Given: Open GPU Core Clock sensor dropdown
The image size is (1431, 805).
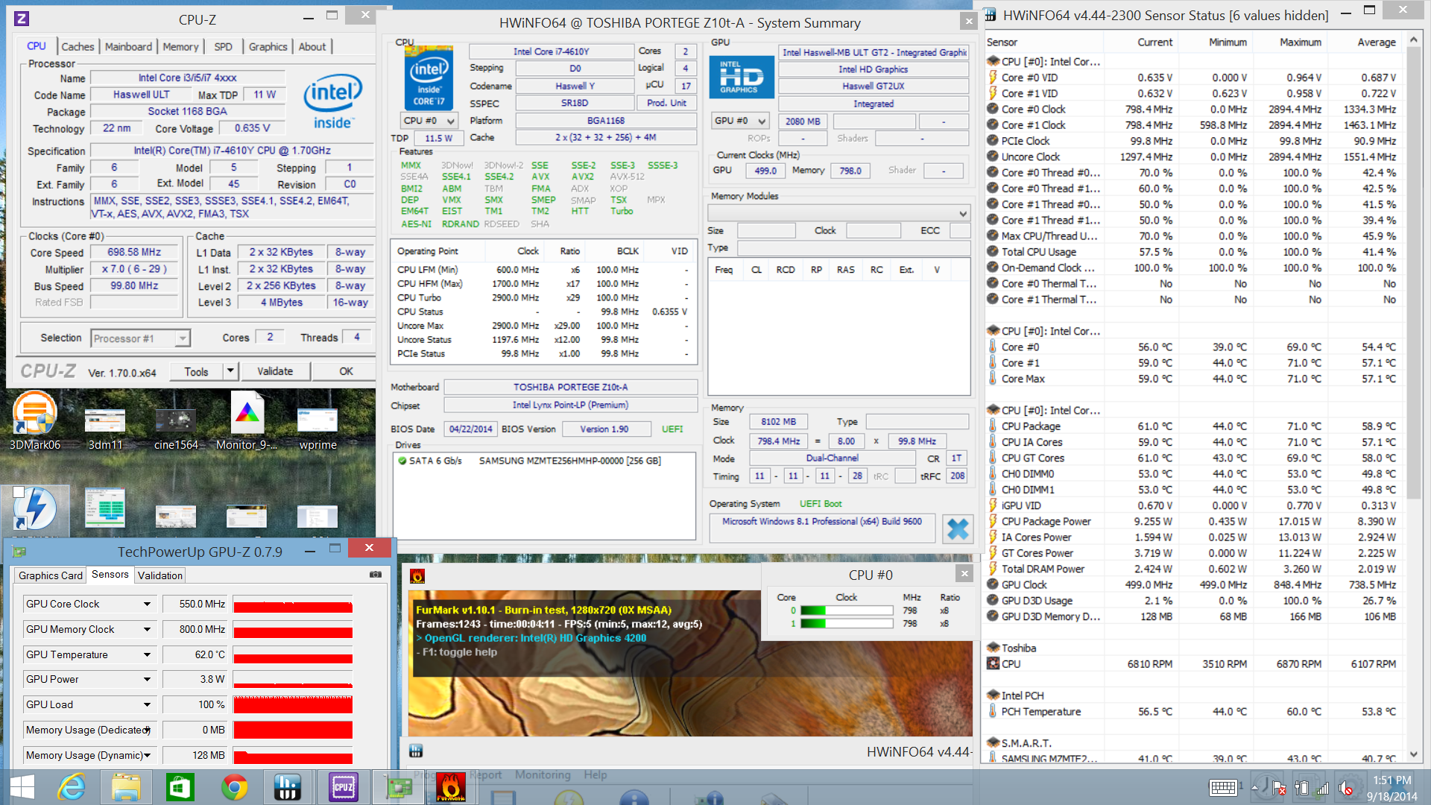Looking at the screenshot, I should pos(147,604).
